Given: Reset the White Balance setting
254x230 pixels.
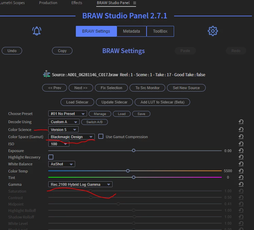Looking at the screenshot, I should (241, 164).
